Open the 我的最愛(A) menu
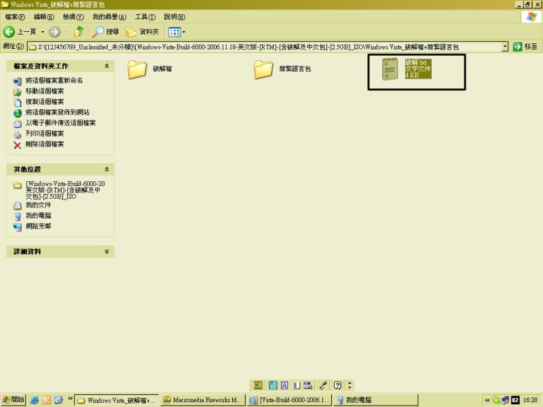Image resolution: width=543 pixels, height=407 pixels. point(109,16)
